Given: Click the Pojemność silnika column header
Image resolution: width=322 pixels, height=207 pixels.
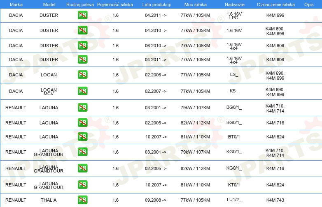Looking at the screenshot, I should click(115, 5).
